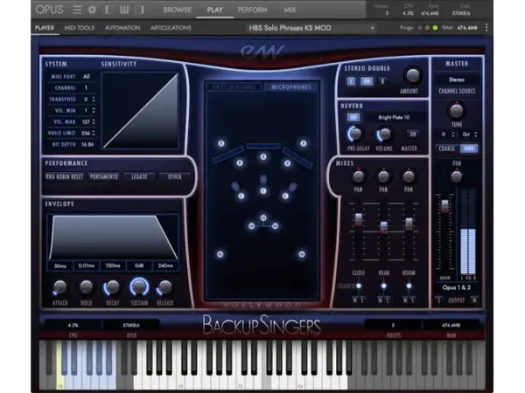This screenshot has height=393, width=525.
Task: Change the Master tune Oct stepper
Action: click(475, 134)
